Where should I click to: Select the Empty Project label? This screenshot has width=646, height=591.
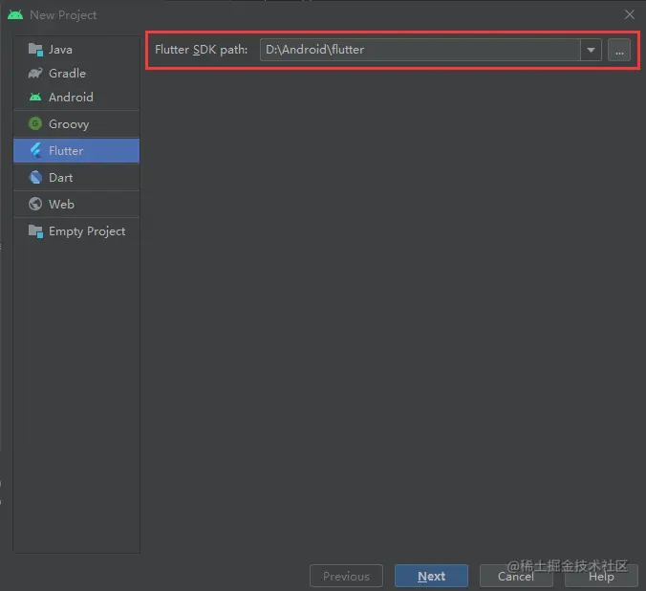pos(87,231)
